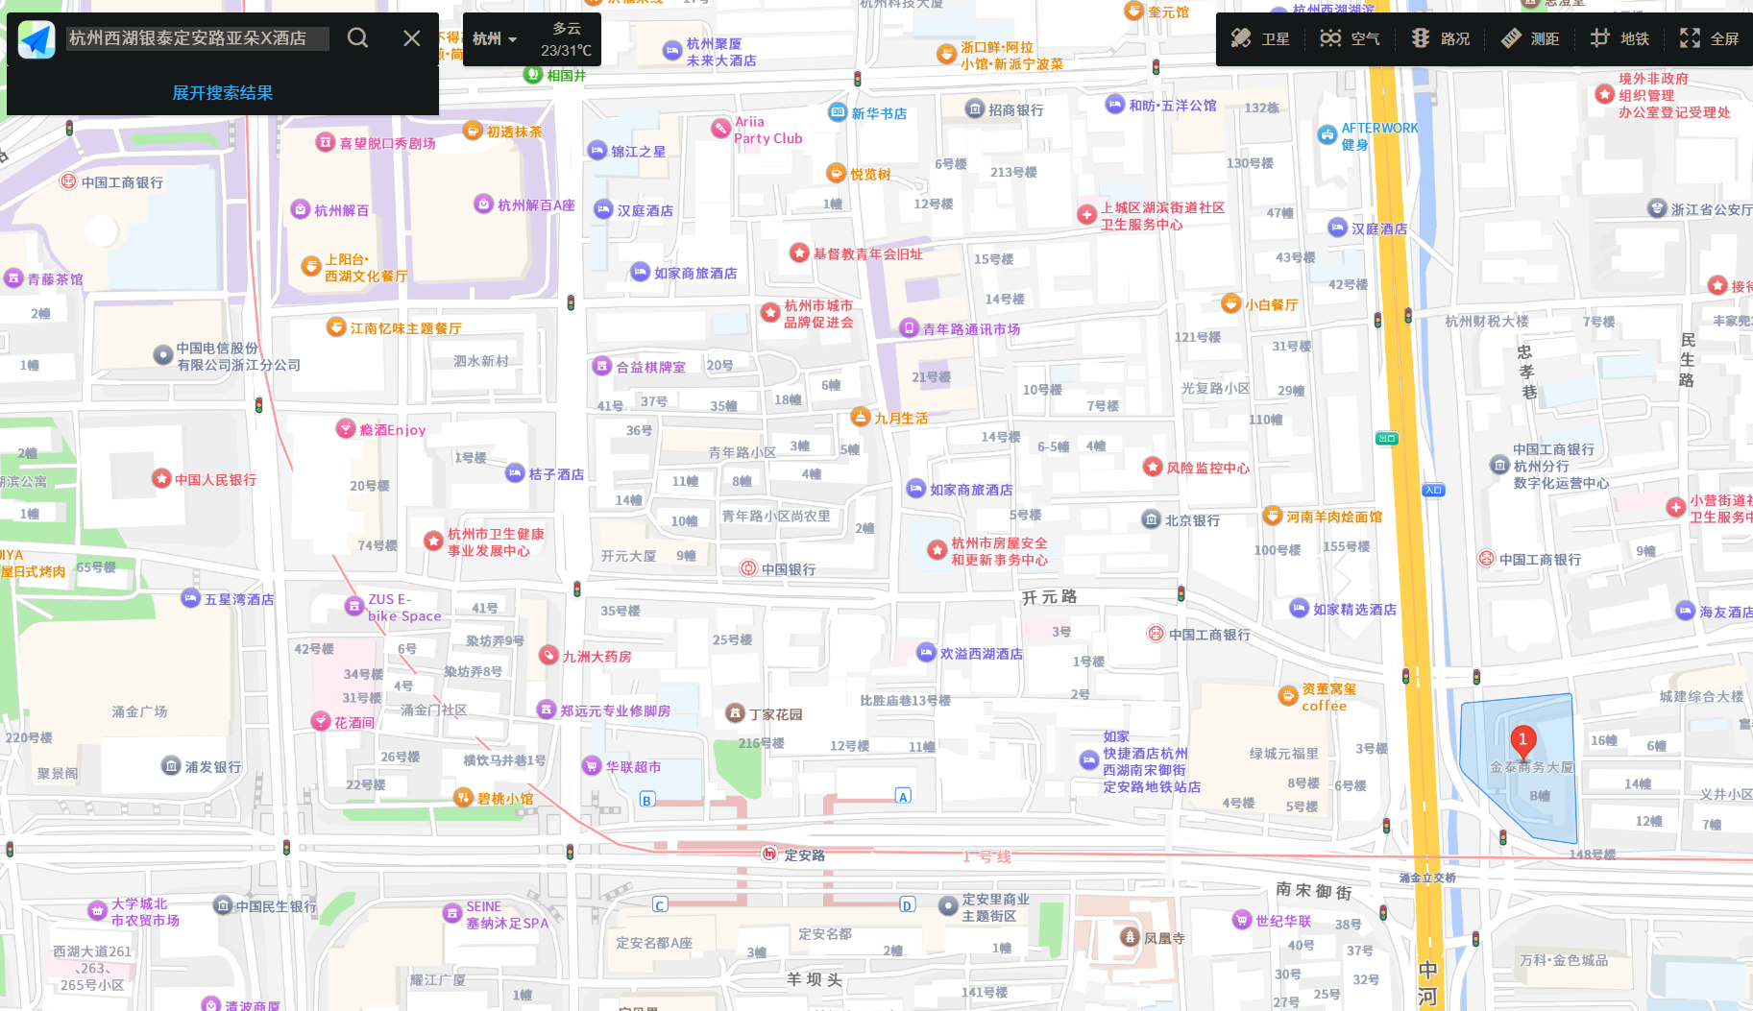The image size is (1753, 1011).
Task: Clear the search with the X button
Action: (x=411, y=38)
